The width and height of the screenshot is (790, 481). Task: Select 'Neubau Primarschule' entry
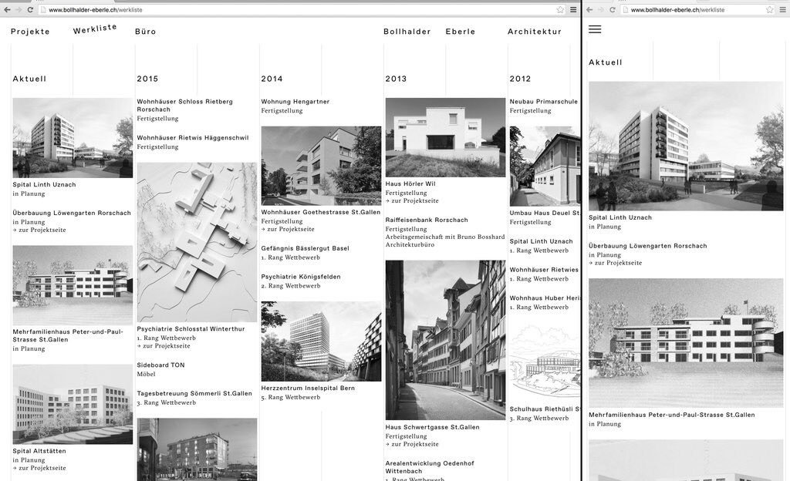point(544,102)
